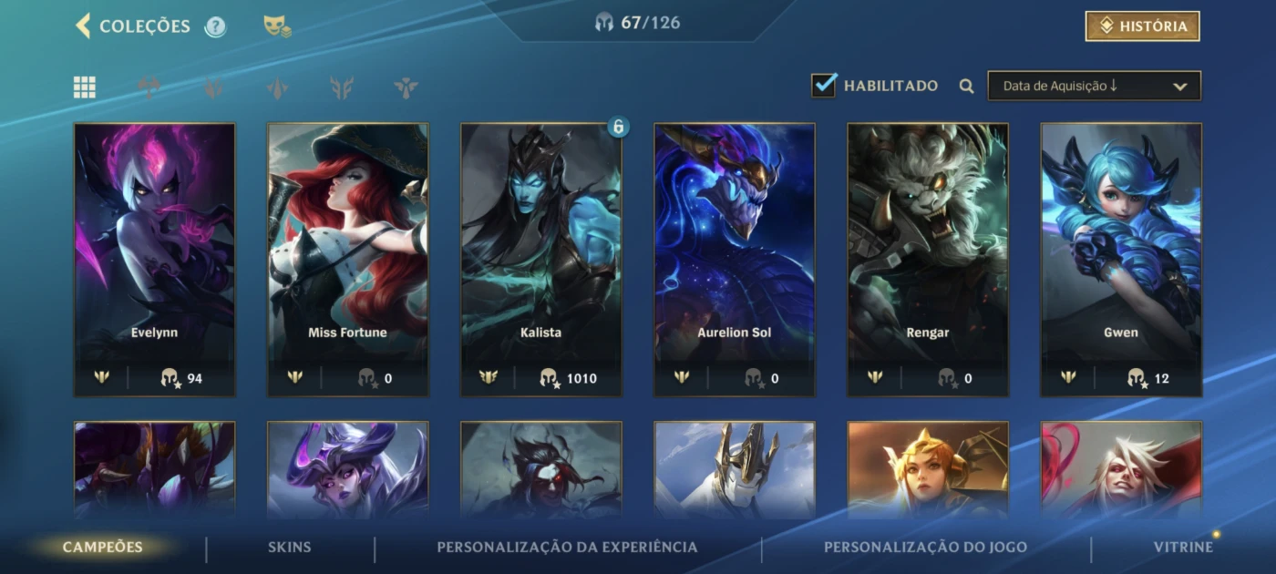Open Personalização da Experiência tab

click(567, 548)
